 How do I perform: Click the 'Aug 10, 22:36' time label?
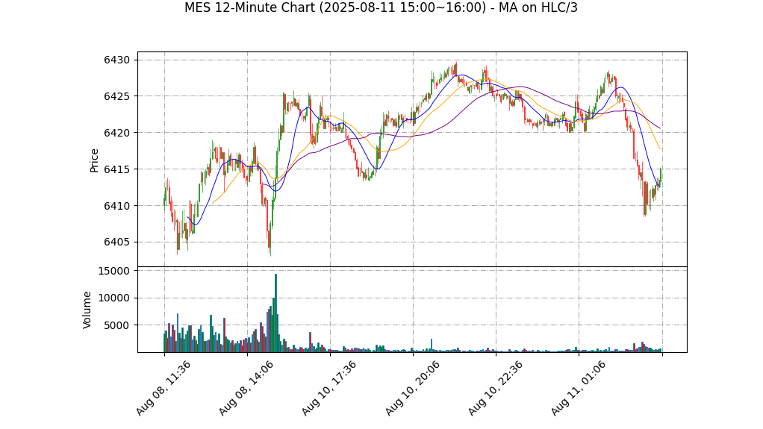tap(495, 388)
